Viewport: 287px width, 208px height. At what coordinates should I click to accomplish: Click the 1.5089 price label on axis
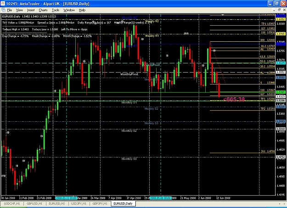(x=281, y=121)
